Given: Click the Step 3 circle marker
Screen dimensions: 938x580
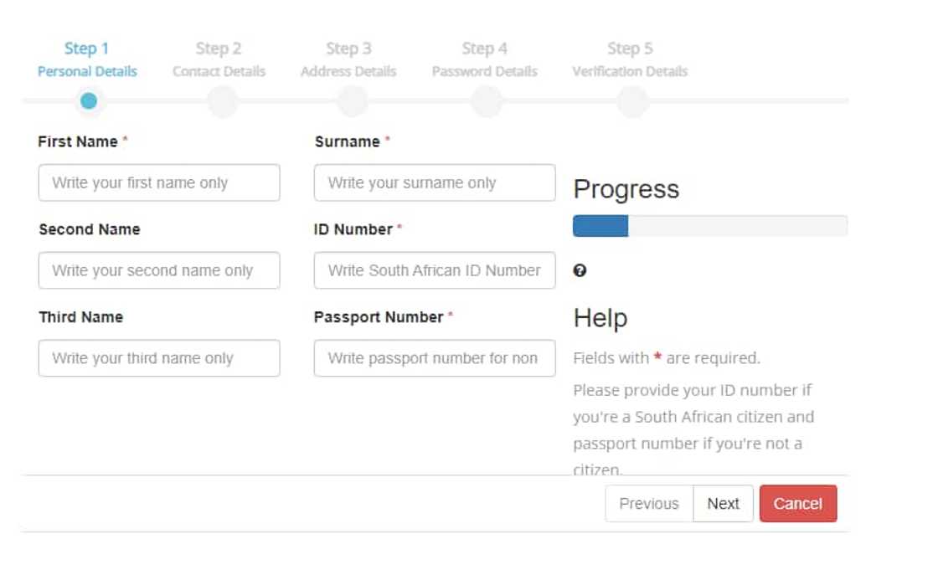Looking at the screenshot, I should tap(352, 102).
